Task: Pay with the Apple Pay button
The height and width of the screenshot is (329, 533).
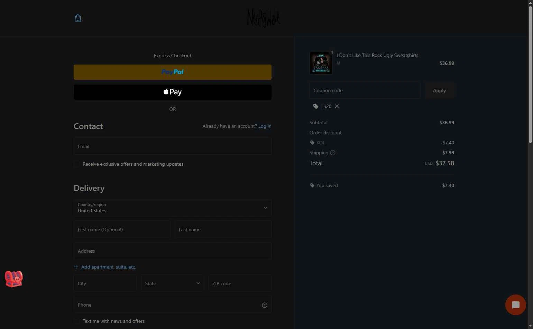Action: (173, 92)
